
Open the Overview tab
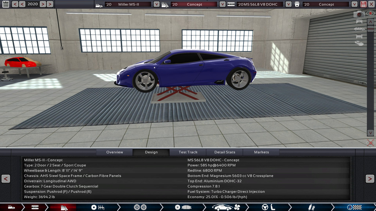point(115,152)
